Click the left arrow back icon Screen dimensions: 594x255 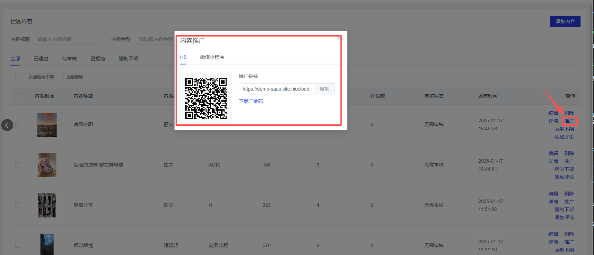(7, 125)
